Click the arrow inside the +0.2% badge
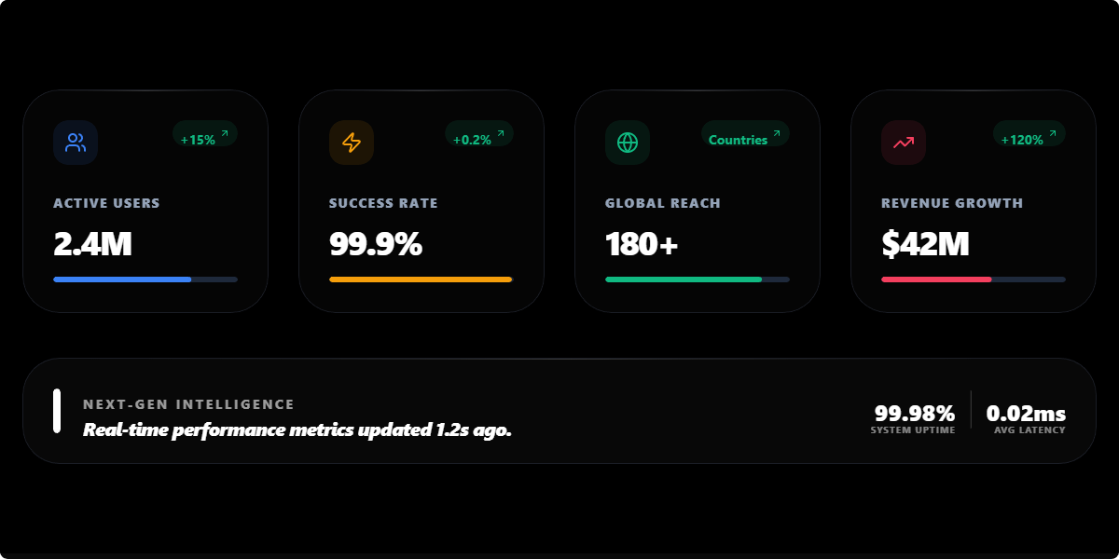 [500, 131]
